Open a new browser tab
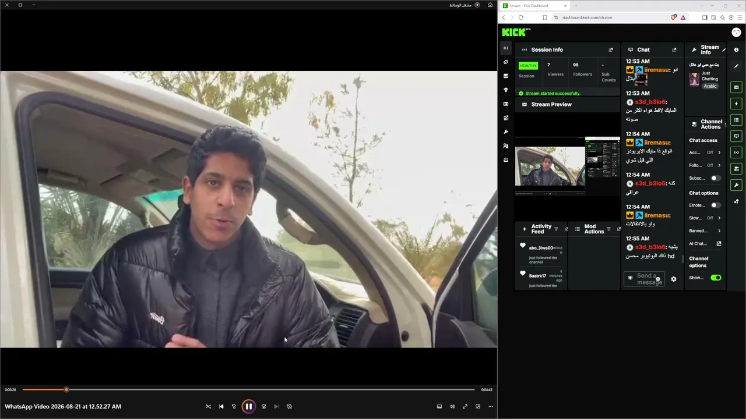 pyautogui.click(x=576, y=6)
